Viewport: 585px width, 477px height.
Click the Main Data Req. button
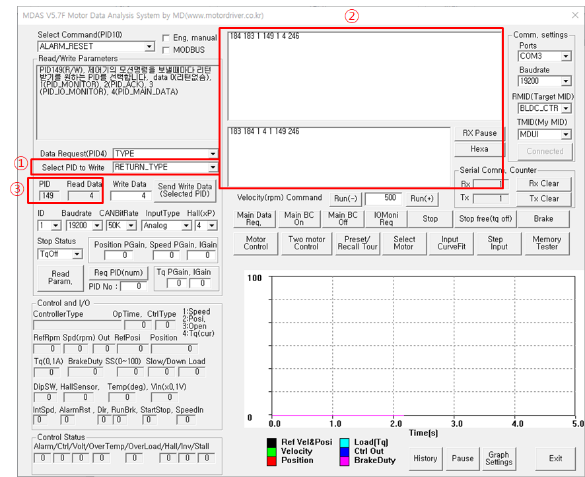[254, 219]
